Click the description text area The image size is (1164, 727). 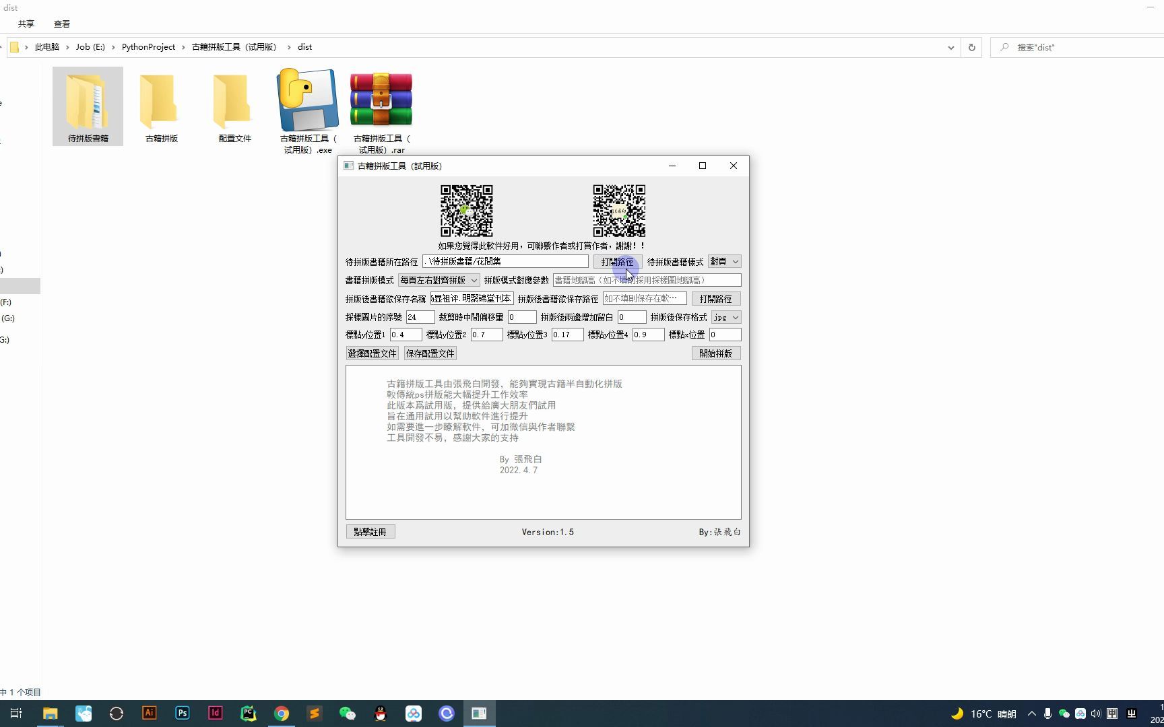(544, 442)
